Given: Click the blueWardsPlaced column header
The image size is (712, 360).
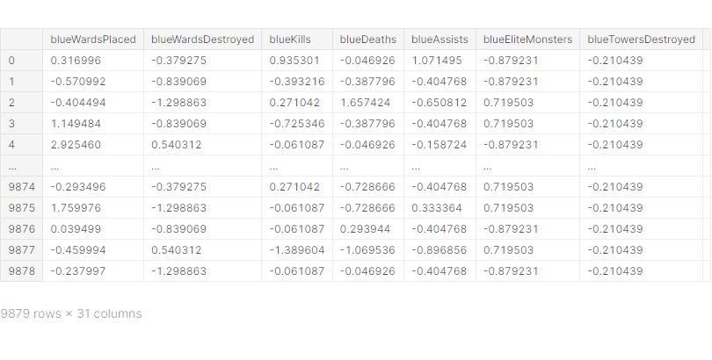Looking at the screenshot, I should [93, 40].
